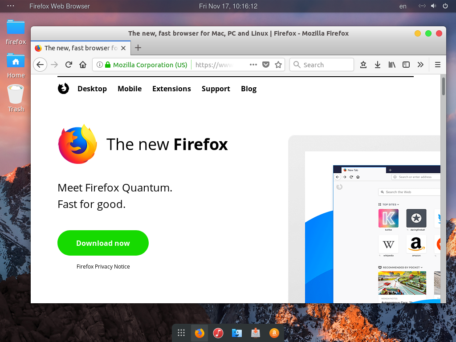456x342 pixels.
Task: Open a new tab with plus button
Action: click(138, 48)
